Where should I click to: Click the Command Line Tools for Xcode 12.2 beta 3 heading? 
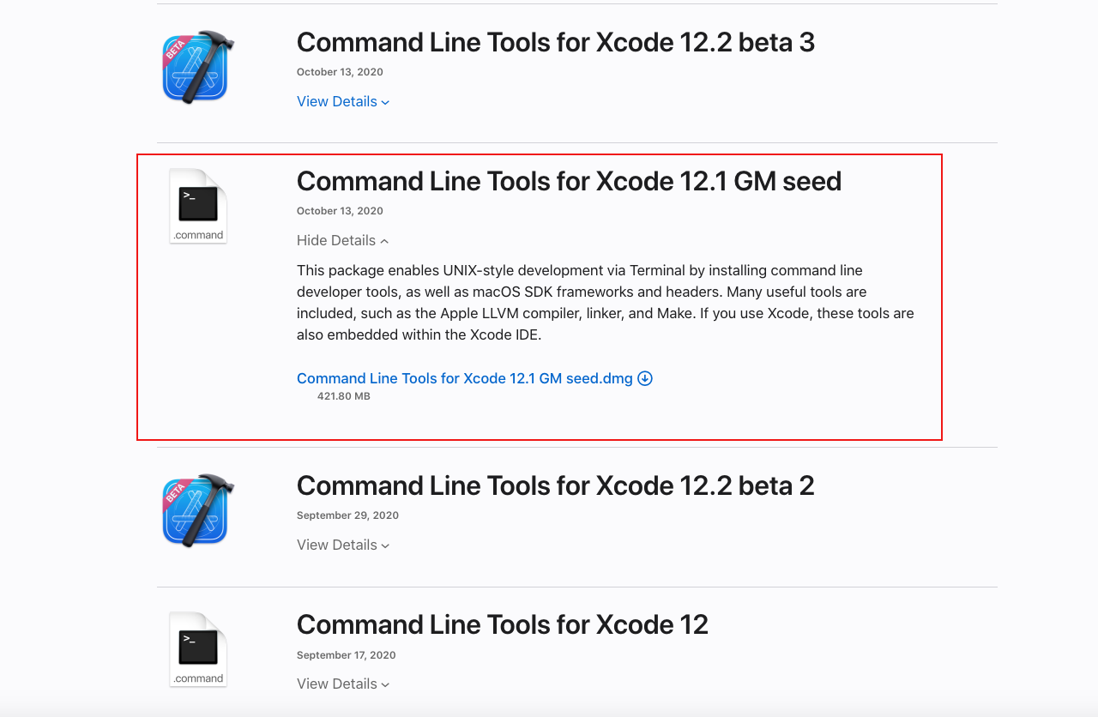point(555,42)
